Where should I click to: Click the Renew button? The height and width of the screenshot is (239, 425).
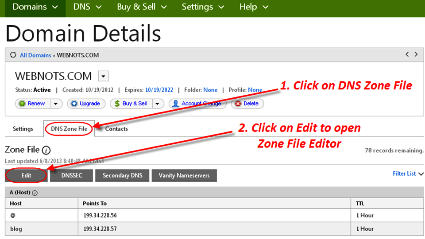point(33,104)
